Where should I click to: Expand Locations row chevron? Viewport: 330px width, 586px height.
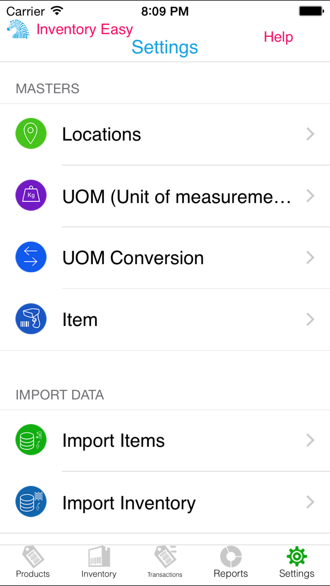[310, 134]
